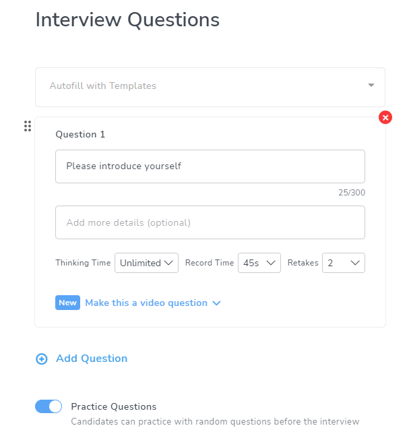This screenshot has height=432, width=409.
Task: Click the Add Question link
Action: (92, 359)
